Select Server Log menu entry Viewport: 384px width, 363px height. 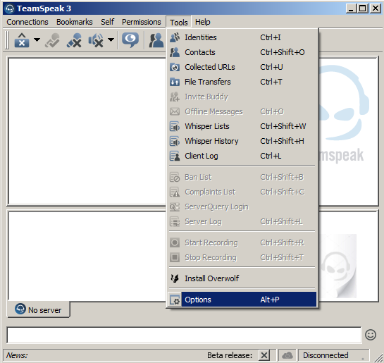click(242, 221)
